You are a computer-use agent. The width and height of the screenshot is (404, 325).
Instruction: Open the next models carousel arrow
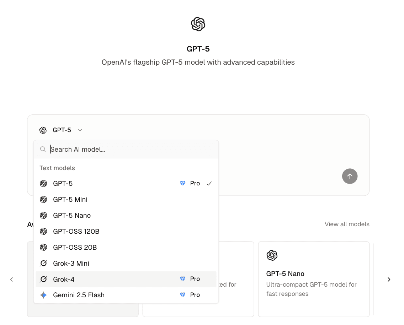pos(389,279)
